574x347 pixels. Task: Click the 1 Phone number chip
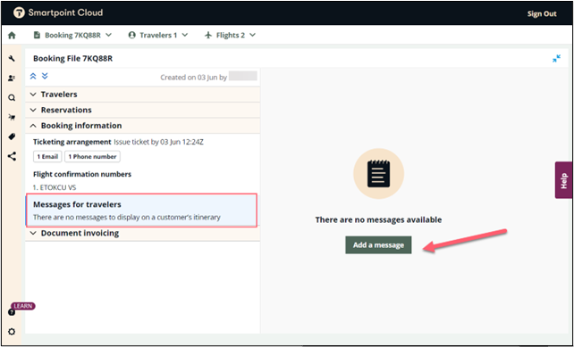92,157
